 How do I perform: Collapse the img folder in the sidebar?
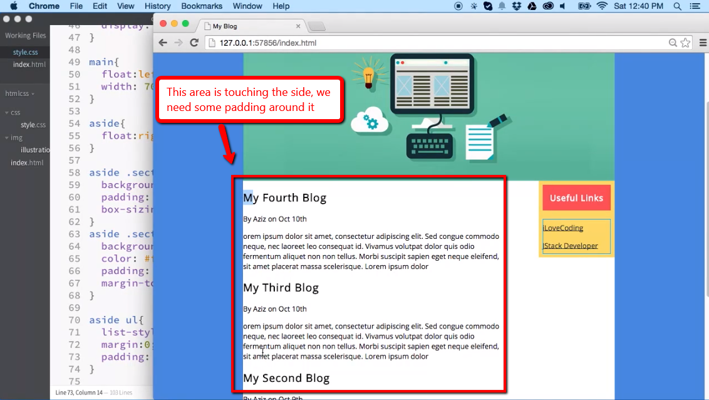6,137
